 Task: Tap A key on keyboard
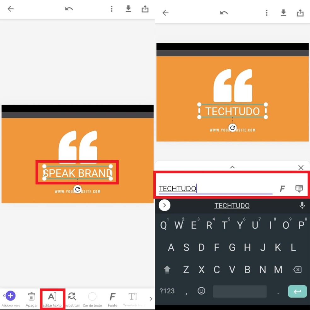[171, 247]
